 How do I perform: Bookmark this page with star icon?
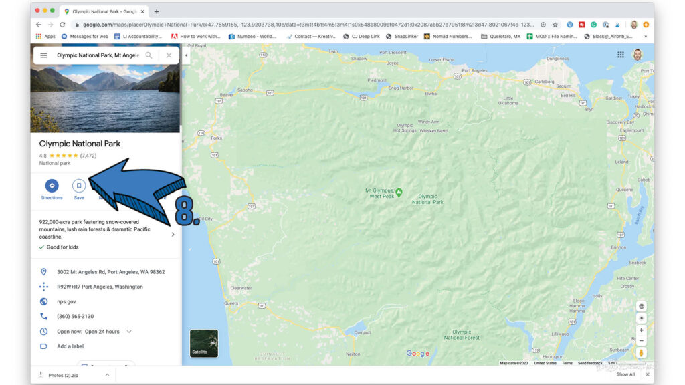coord(555,25)
